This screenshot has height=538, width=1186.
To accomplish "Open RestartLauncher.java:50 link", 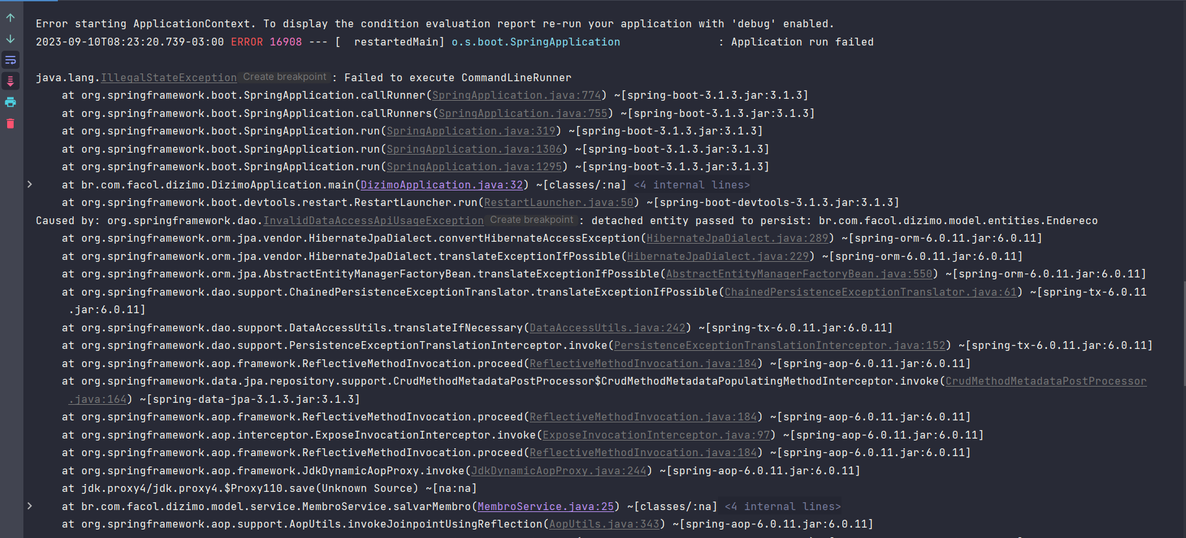I will [x=559, y=203].
